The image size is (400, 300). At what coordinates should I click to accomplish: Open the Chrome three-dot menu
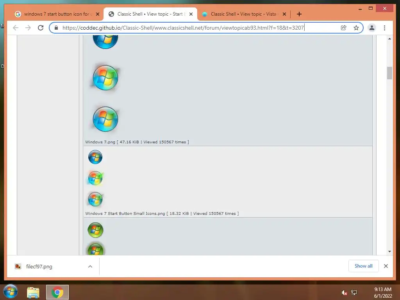click(x=384, y=28)
